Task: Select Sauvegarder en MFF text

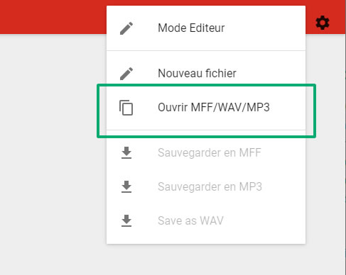Action: (210, 152)
